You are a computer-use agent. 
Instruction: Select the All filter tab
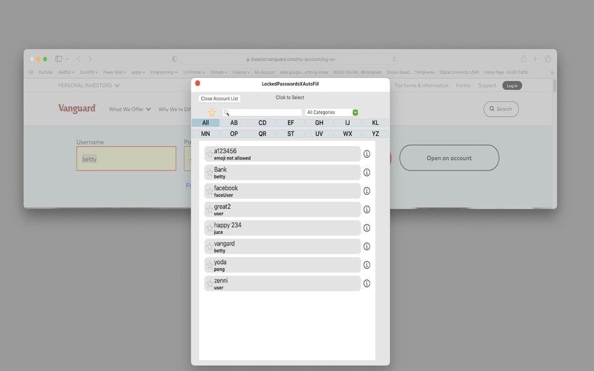pyautogui.click(x=205, y=122)
